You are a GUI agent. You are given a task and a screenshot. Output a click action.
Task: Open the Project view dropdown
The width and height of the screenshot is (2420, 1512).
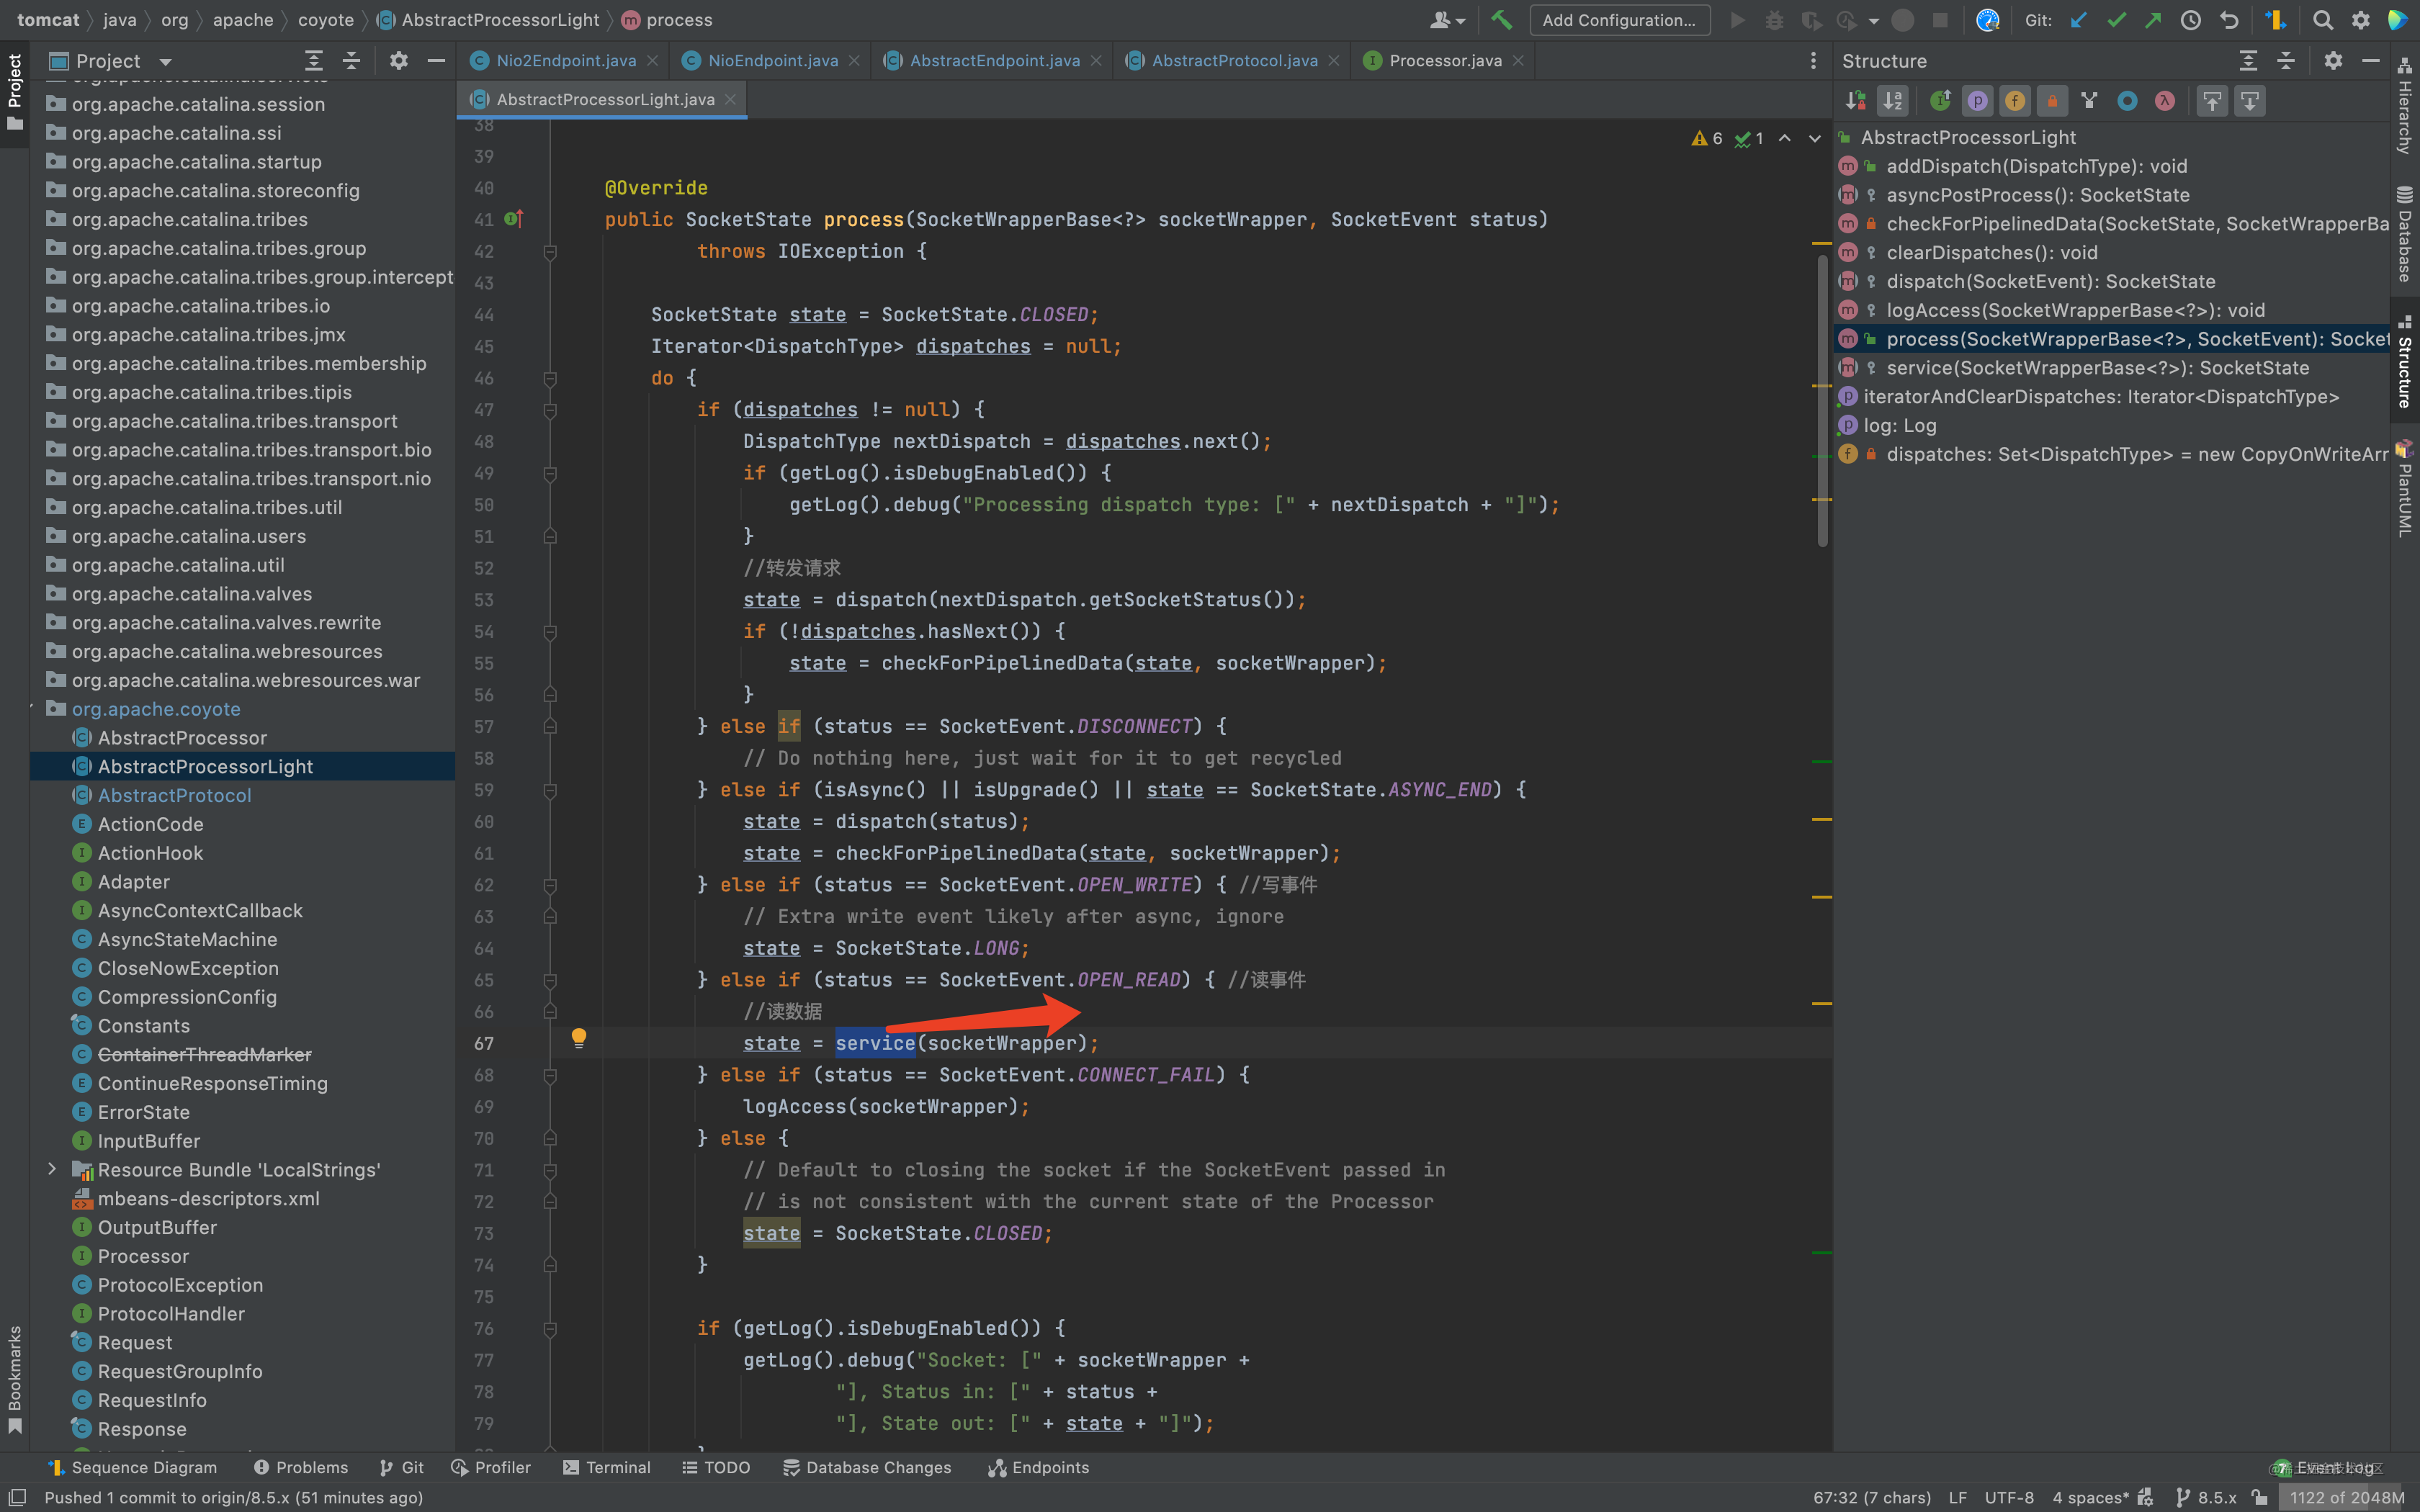(x=166, y=61)
